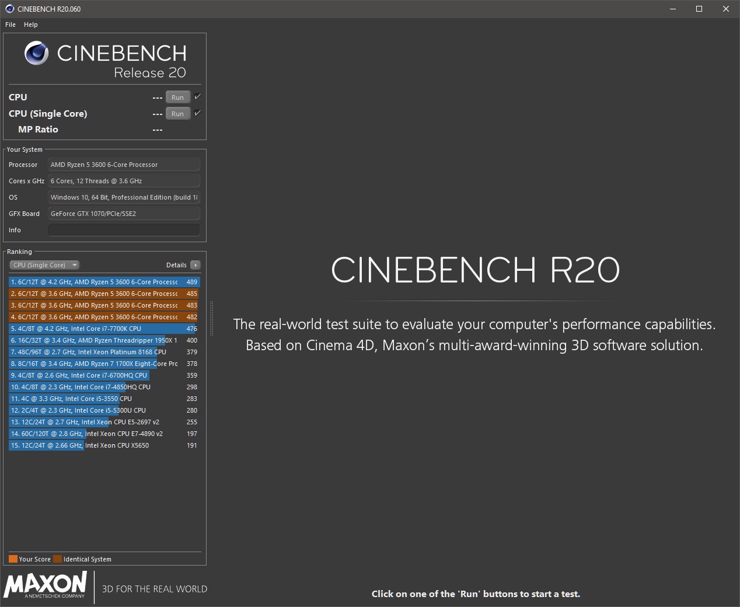Click the CPU (Single Core) score label
Viewport: 740px width, 607px height.
tap(48, 114)
